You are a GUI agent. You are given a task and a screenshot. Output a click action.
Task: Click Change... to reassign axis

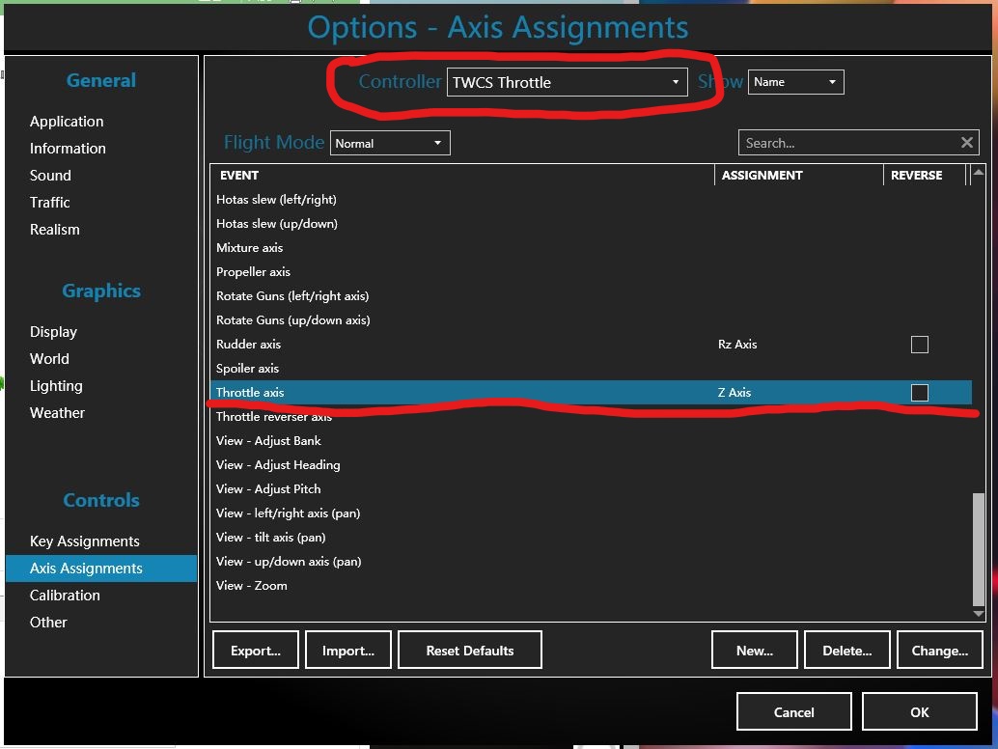938,651
